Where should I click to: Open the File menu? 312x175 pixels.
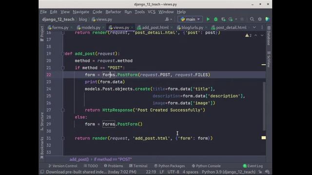click(43, 12)
